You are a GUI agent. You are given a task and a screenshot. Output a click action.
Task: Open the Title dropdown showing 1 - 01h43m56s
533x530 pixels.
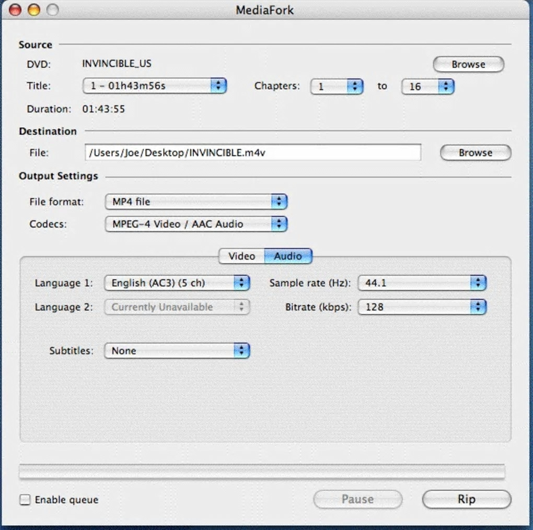pyautogui.click(x=155, y=86)
